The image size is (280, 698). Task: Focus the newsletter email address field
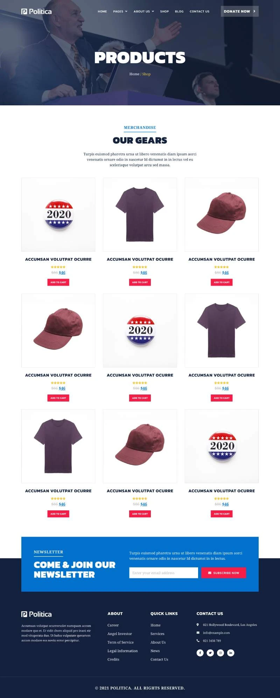163,573
